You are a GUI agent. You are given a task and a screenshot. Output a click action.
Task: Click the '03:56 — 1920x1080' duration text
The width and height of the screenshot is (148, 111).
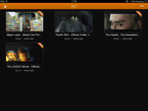click(24, 39)
